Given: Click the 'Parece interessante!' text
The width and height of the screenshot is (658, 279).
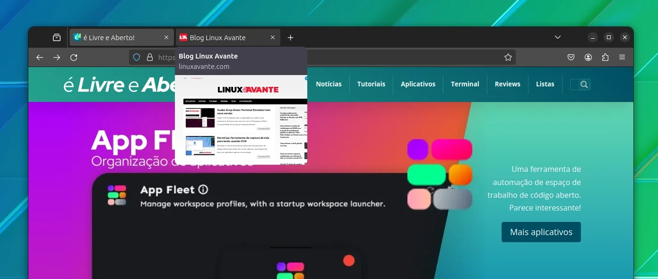Looking at the screenshot, I should [545, 208].
